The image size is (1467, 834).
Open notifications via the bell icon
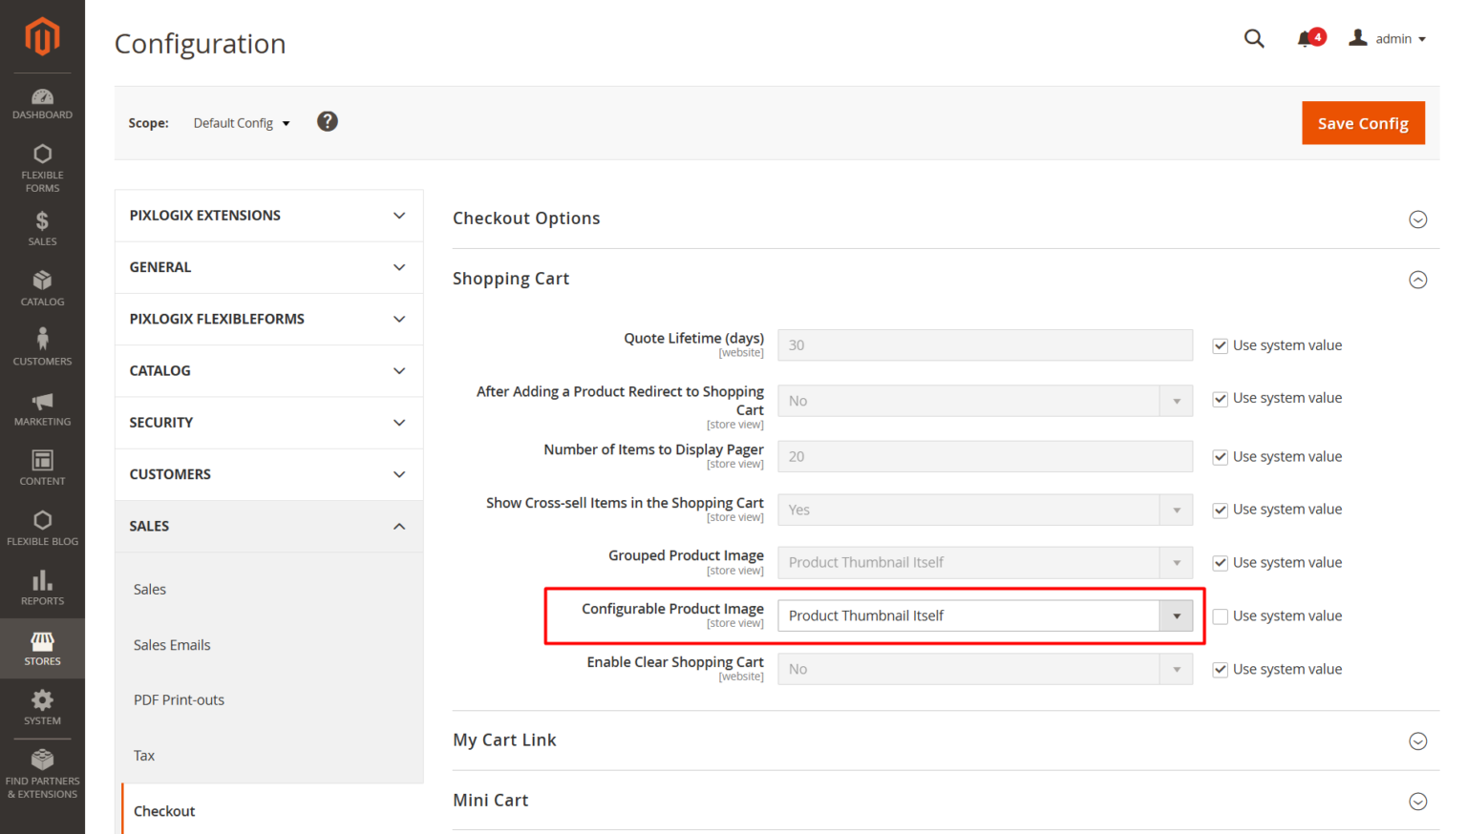(1306, 38)
